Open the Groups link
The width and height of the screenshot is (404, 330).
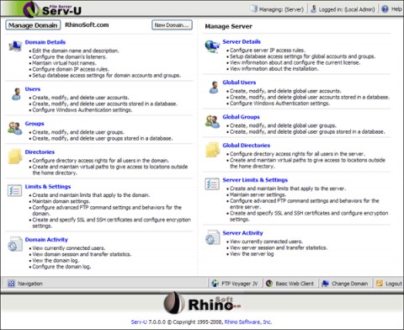(x=35, y=124)
